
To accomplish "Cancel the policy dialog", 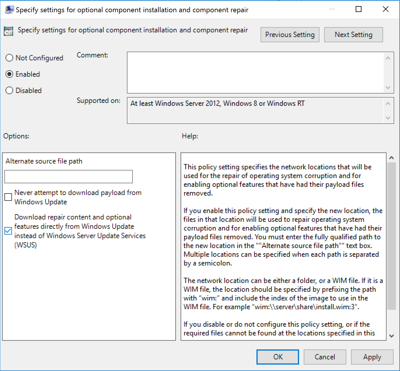I will pyautogui.click(x=325, y=357).
